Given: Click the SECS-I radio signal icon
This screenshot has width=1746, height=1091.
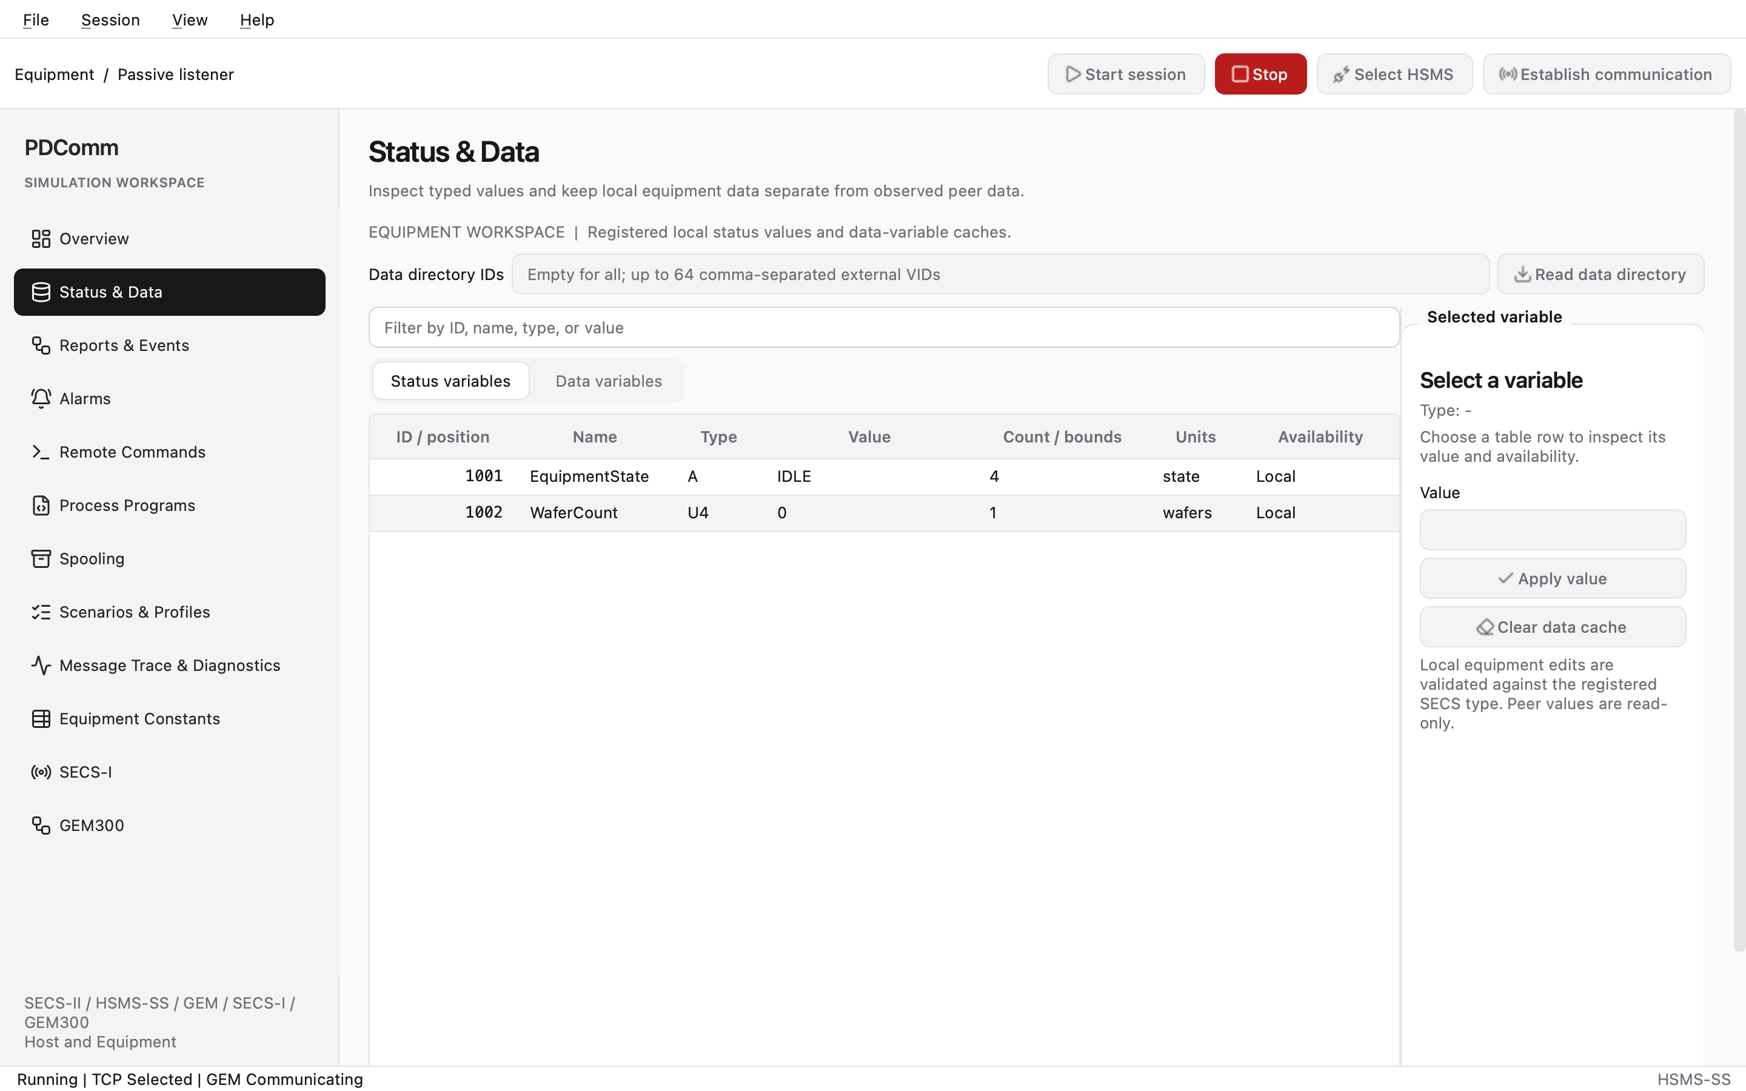Looking at the screenshot, I should click(x=41, y=773).
